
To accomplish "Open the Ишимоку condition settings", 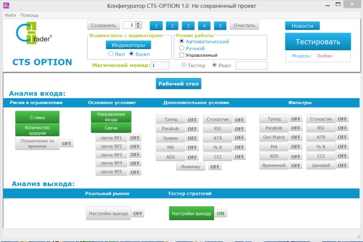I will point(191,166).
